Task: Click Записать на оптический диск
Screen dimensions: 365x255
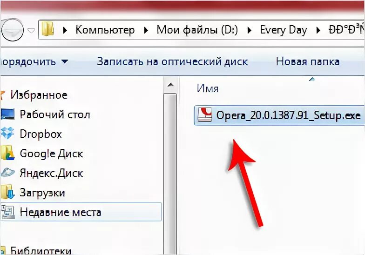Action: [x=172, y=61]
